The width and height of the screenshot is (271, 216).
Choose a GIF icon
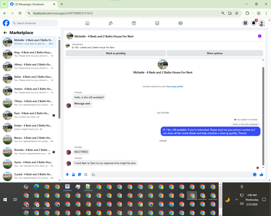(86, 175)
